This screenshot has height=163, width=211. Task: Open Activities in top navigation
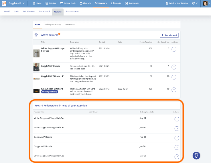[x=51, y=3]
